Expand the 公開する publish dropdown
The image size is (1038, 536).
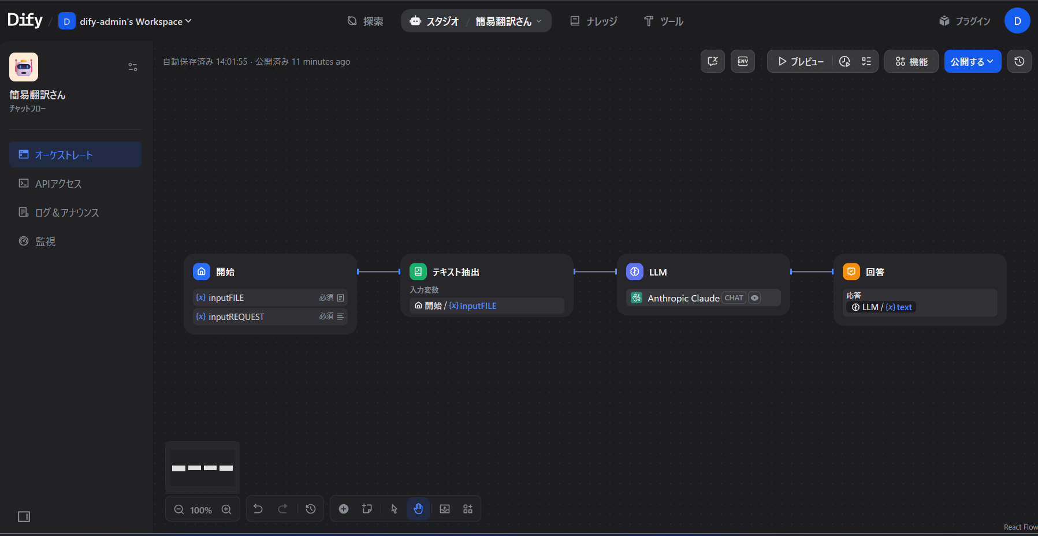coord(973,61)
